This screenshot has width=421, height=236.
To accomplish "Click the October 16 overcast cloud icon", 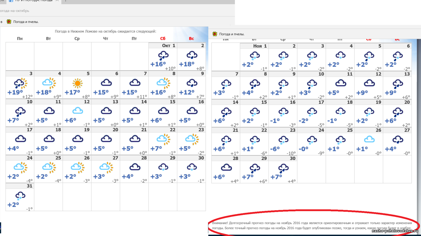I will 192,111.
